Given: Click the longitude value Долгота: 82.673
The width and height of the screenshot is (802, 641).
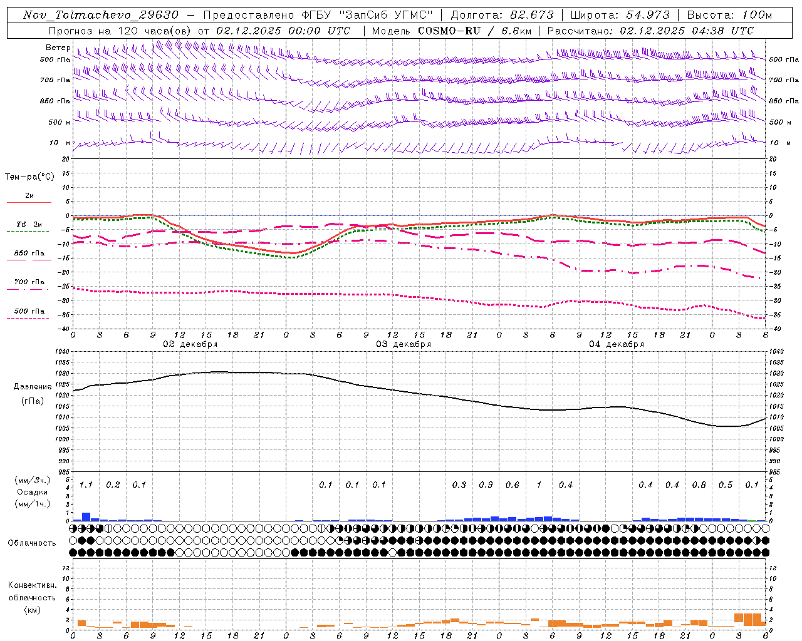Looking at the screenshot, I should 503,15.
